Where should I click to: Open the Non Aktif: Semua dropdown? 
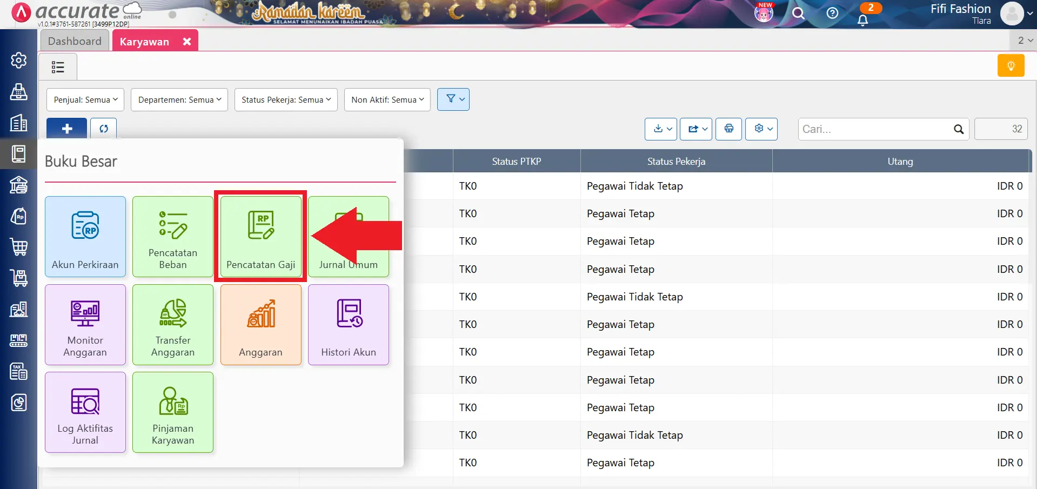point(387,100)
